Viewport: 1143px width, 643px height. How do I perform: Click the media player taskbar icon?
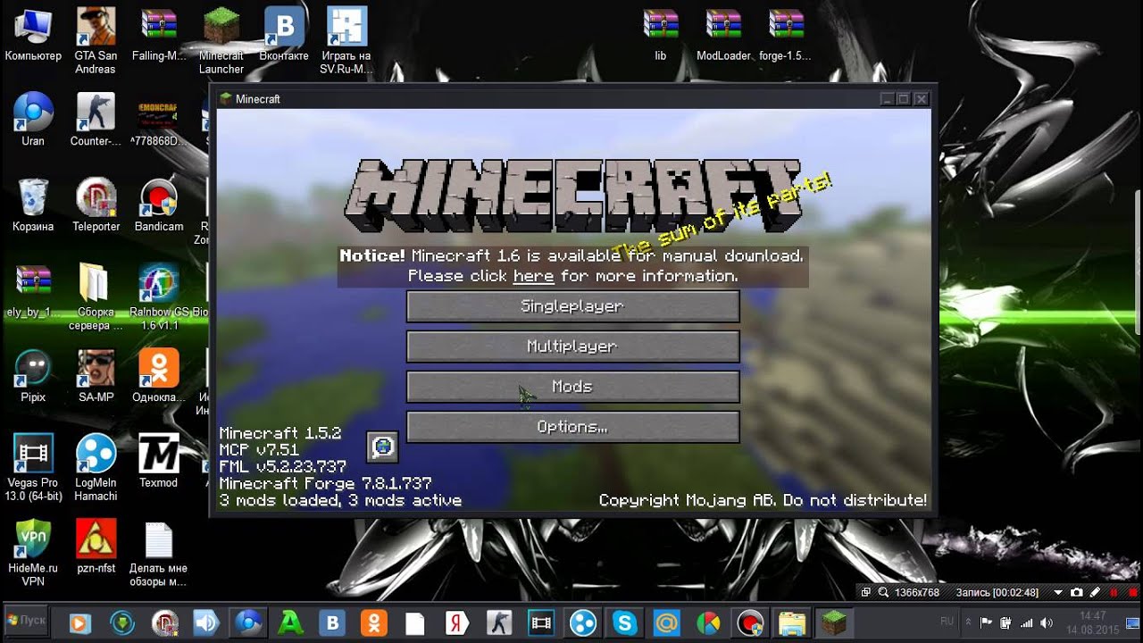pos(80,622)
